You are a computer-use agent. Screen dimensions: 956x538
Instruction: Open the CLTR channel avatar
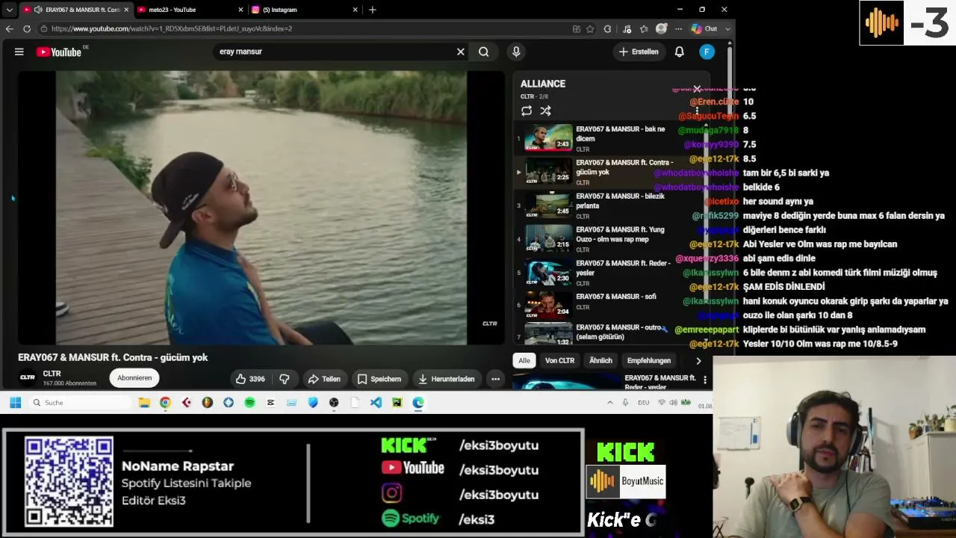(28, 378)
